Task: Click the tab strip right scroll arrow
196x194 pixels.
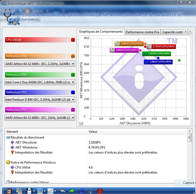Action: coord(190,32)
